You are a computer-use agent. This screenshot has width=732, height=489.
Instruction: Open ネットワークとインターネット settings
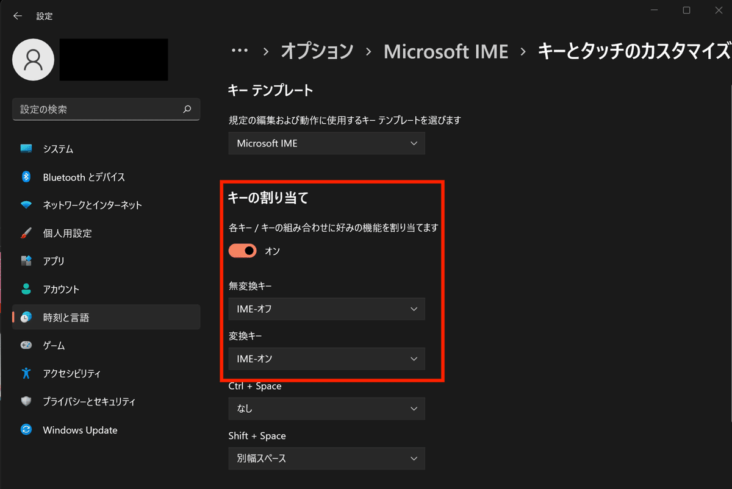106,205
